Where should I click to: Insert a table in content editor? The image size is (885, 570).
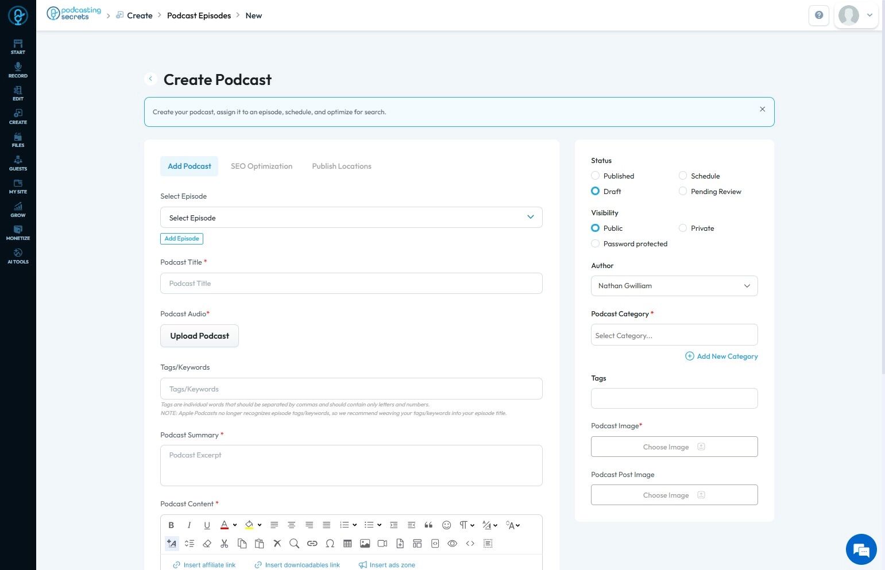347,543
